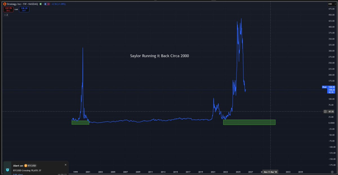This screenshot has width=338, height=175.
Task: Click the 300.00 price axis label
Action: click(x=331, y=51)
